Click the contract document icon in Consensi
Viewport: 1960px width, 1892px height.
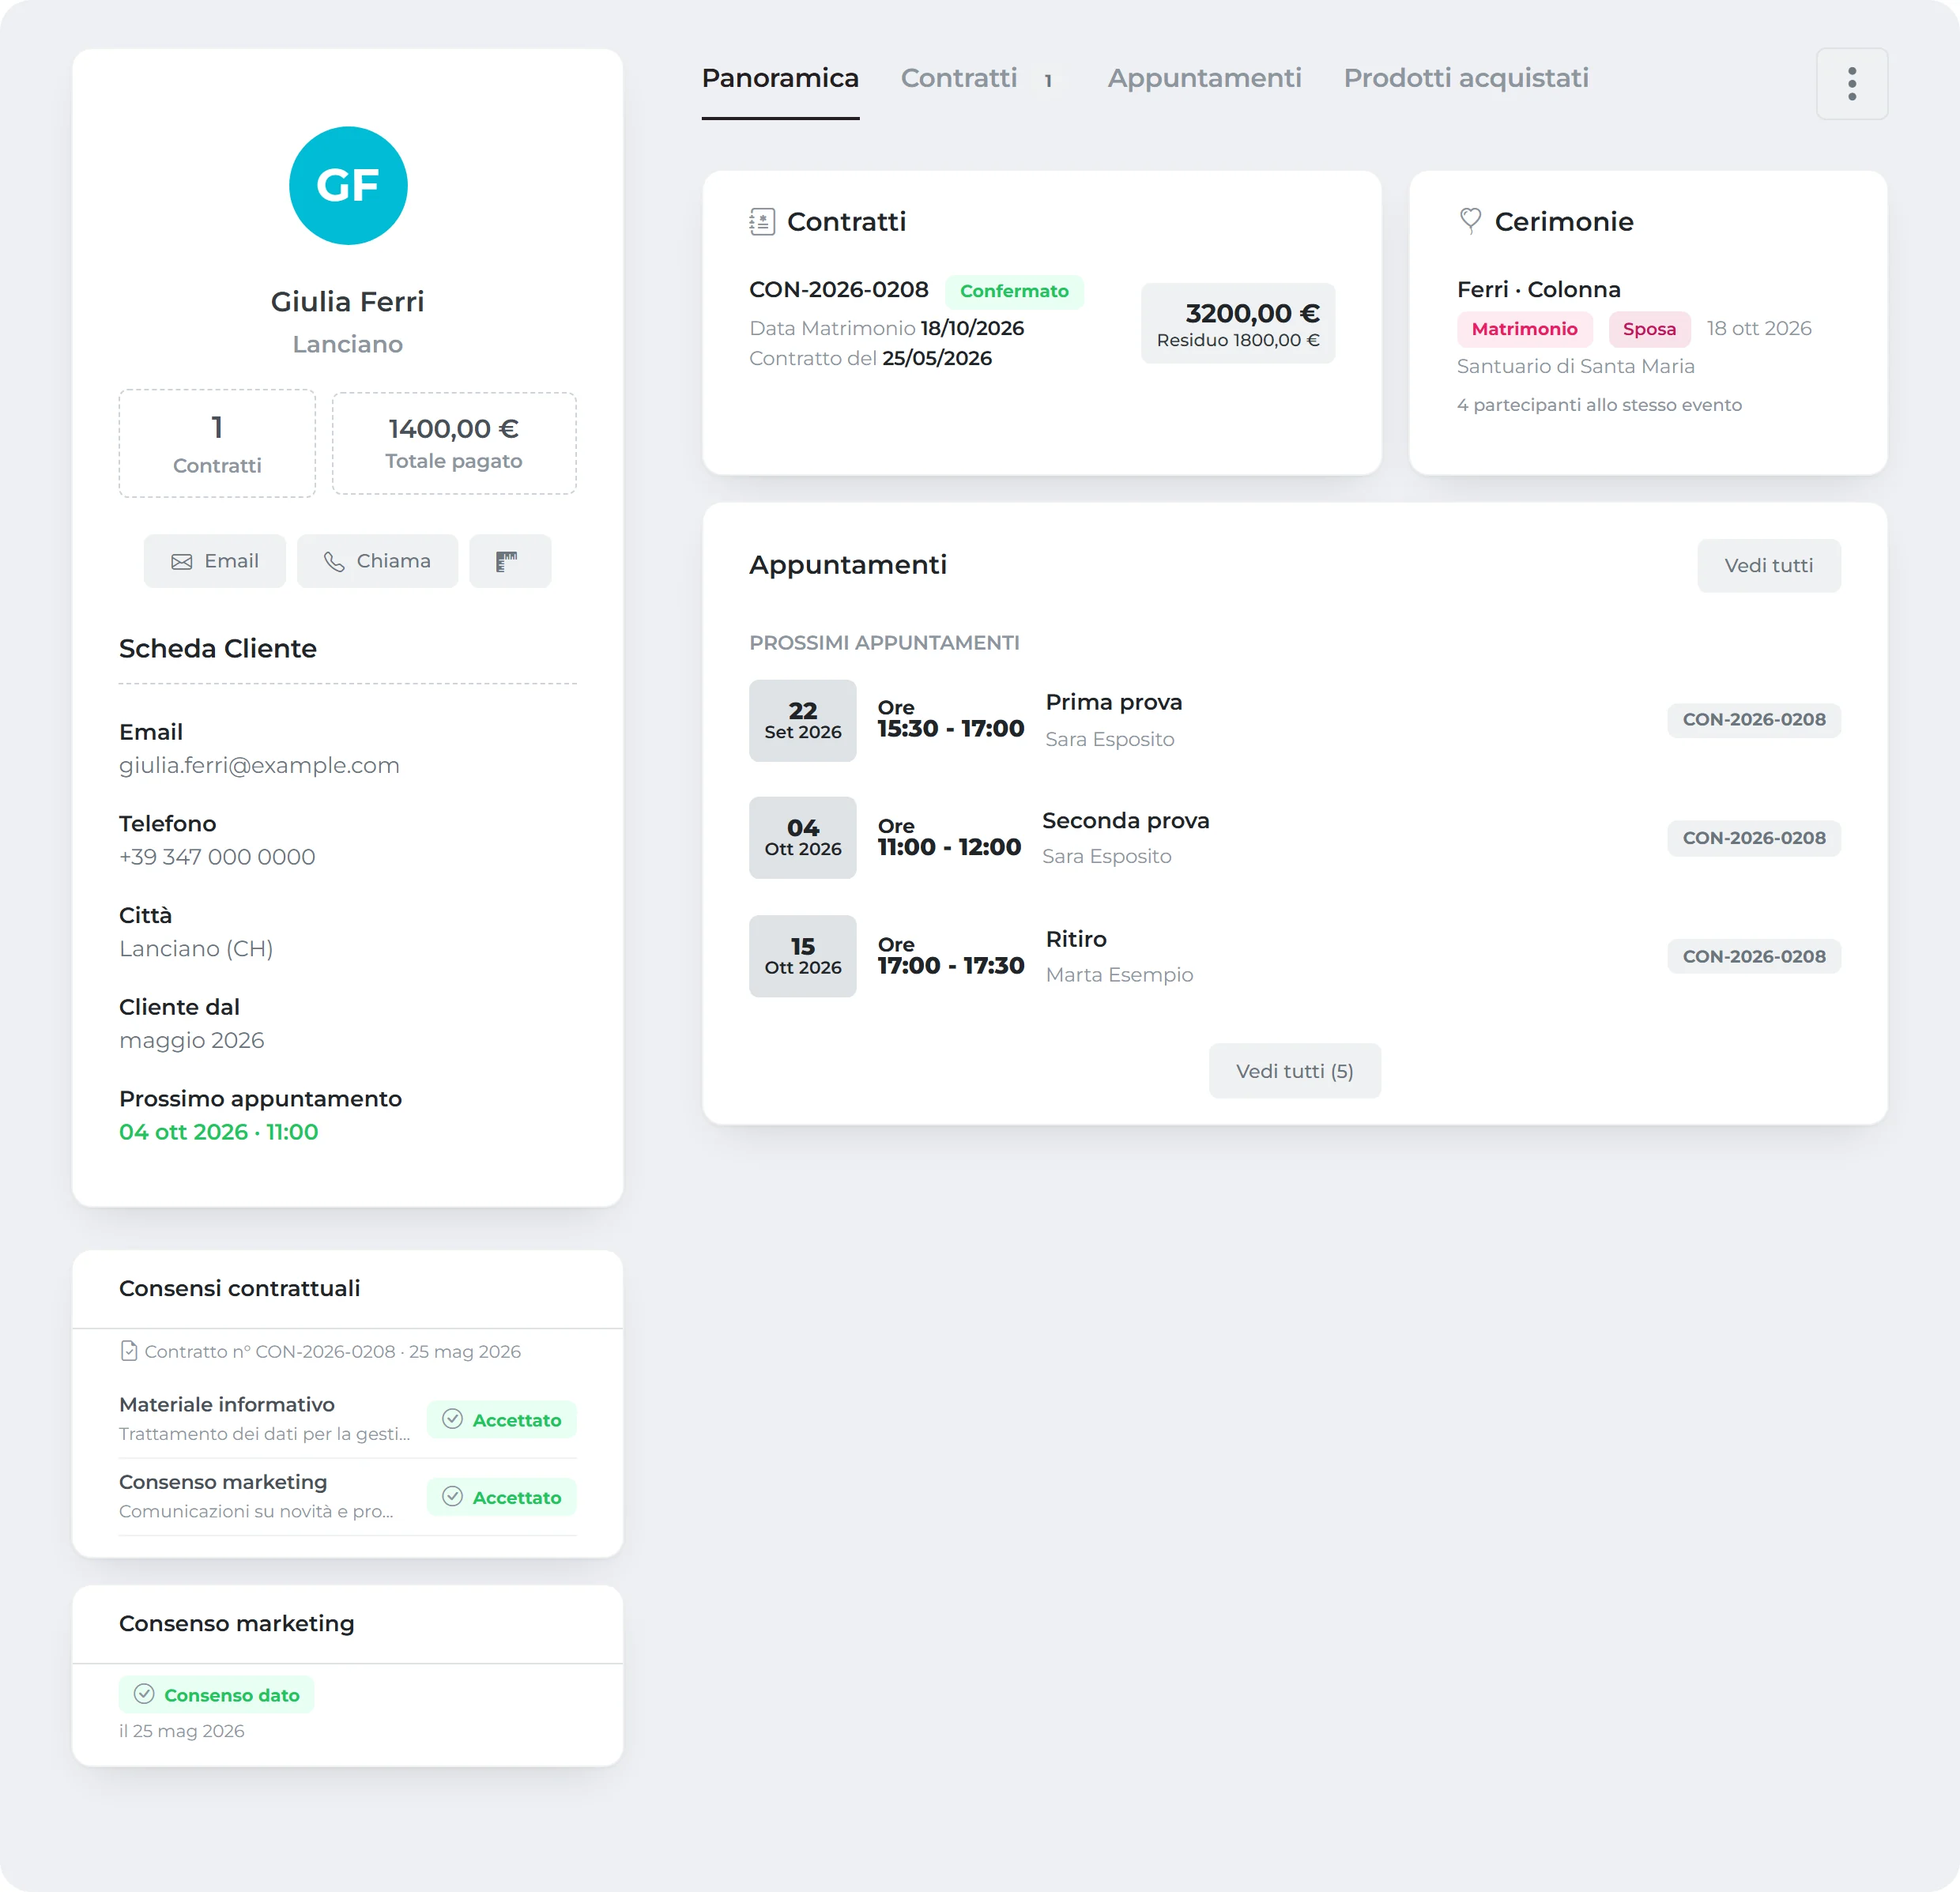[x=129, y=1351]
